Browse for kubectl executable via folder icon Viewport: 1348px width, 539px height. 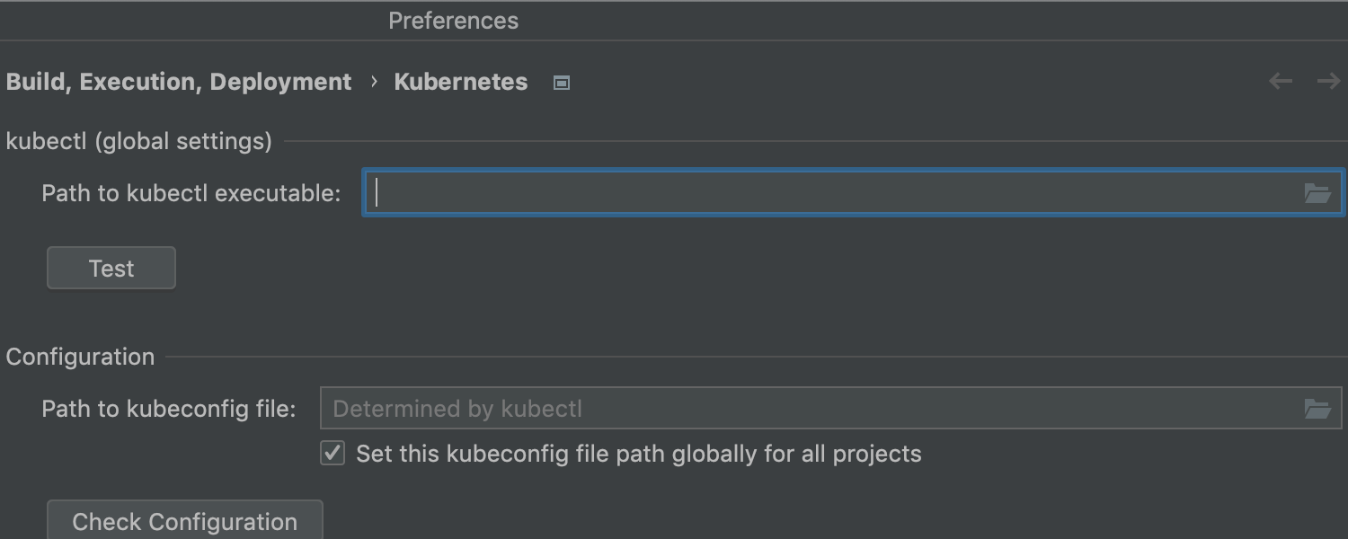1317,193
